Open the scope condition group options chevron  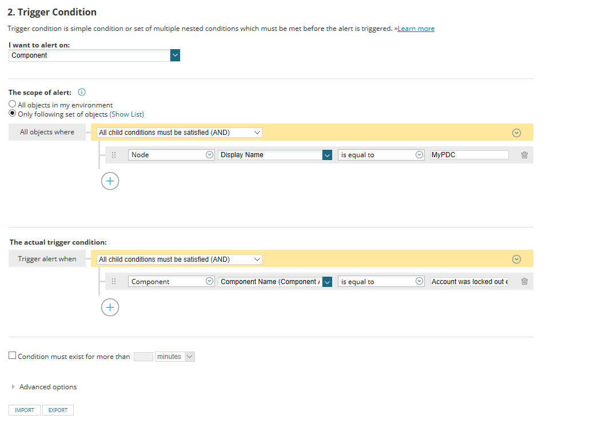click(x=516, y=133)
